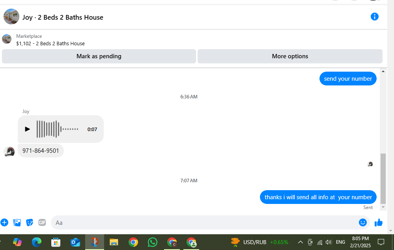Click the seen-by avatar indicator
Image resolution: width=394 pixels, height=250 pixels.
[370, 164]
